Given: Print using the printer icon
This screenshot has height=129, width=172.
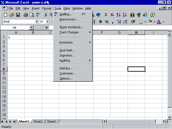Looking at the screenshot, I should (26, 15).
